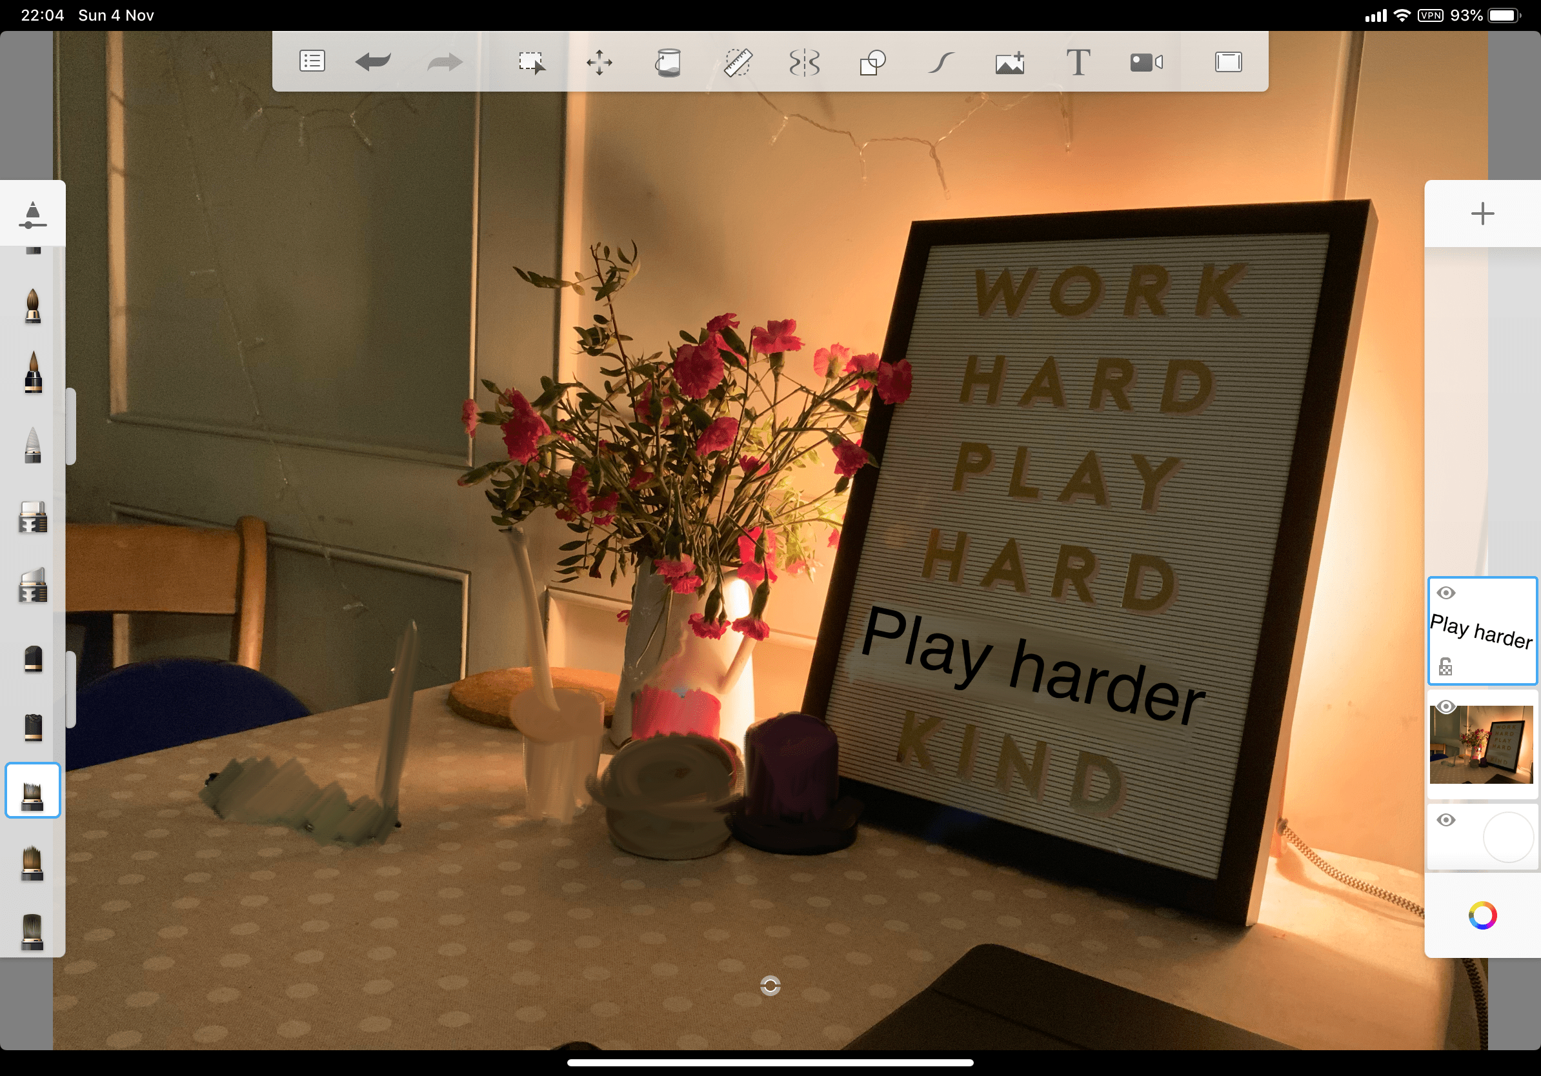Select the rectangular Selection tool
1541x1076 pixels.
click(x=532, y=63)
